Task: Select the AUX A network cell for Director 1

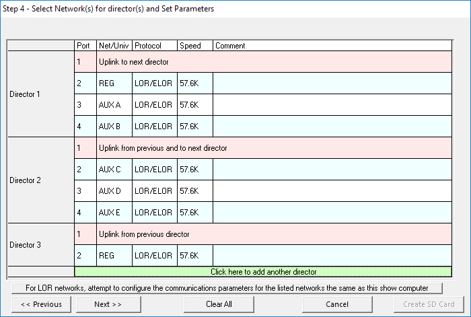Action: pyautogui.click(x=114, y=105)
